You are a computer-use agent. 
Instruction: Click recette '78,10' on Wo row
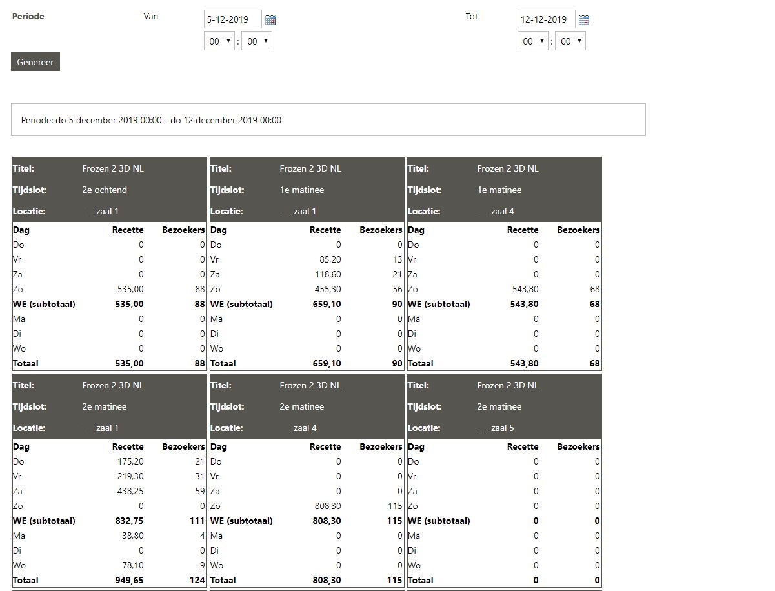pyautogui.click(x=132, y=565)
